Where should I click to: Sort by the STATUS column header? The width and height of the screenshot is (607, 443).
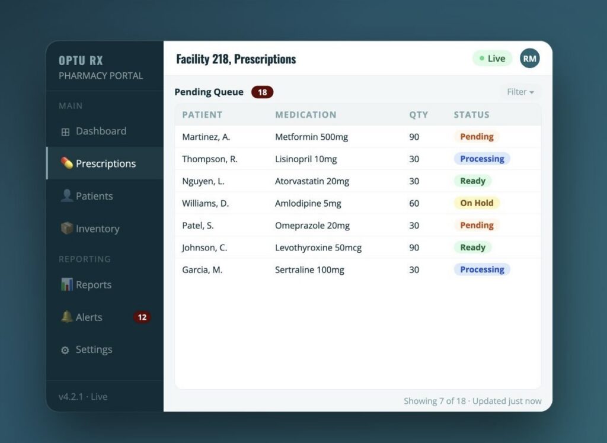tap(471, 115)
